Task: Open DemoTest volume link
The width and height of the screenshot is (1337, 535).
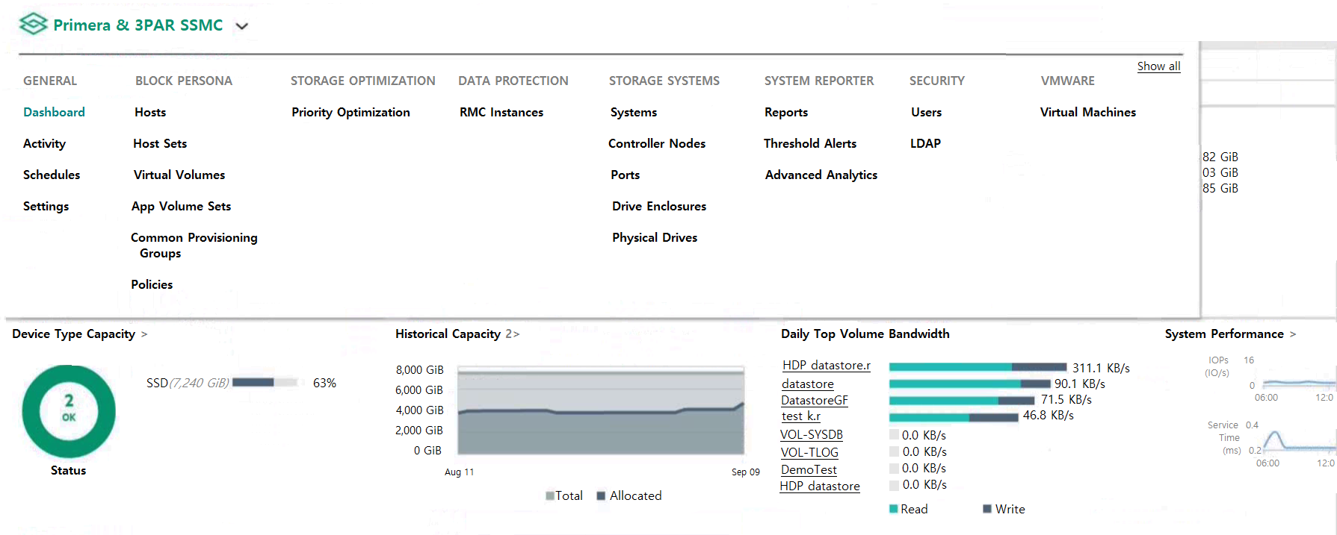Action: [809, 470]
